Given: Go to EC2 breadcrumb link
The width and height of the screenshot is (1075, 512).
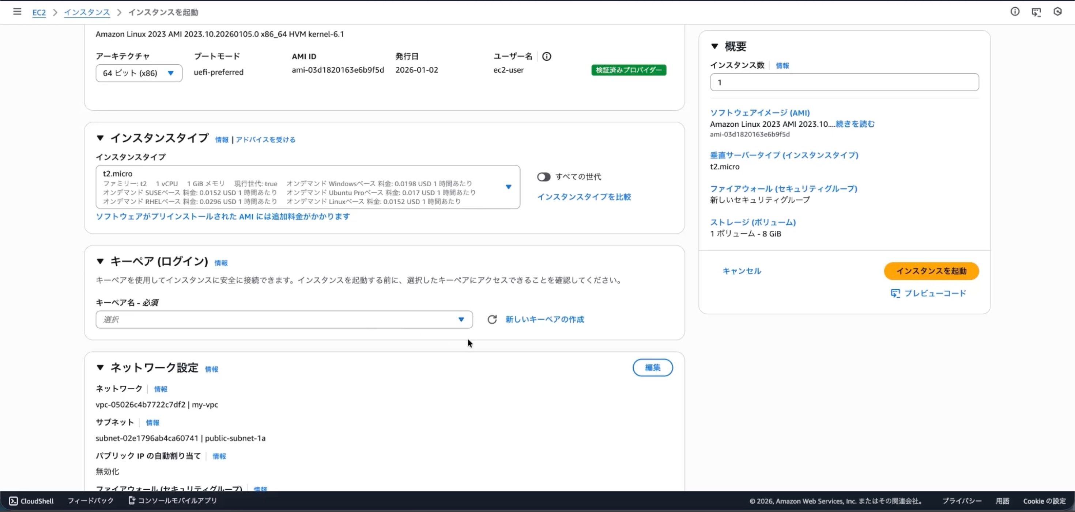Looking at the screenshot, I should (39, 12).
